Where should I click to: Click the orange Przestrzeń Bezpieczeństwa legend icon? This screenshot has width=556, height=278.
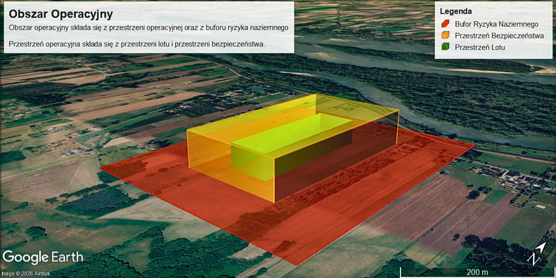point(445,35)
